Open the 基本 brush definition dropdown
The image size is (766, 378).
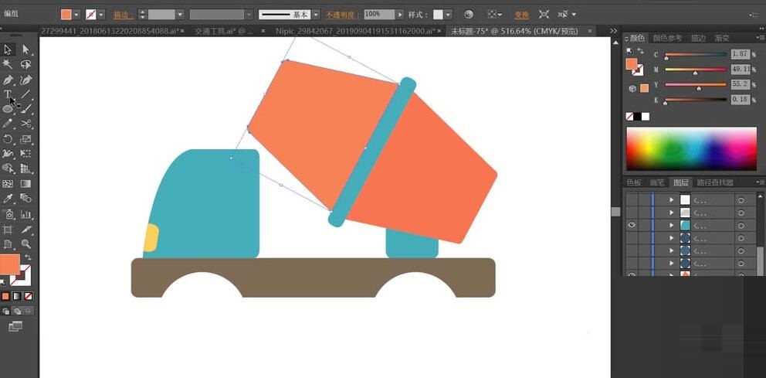[317, 15]
